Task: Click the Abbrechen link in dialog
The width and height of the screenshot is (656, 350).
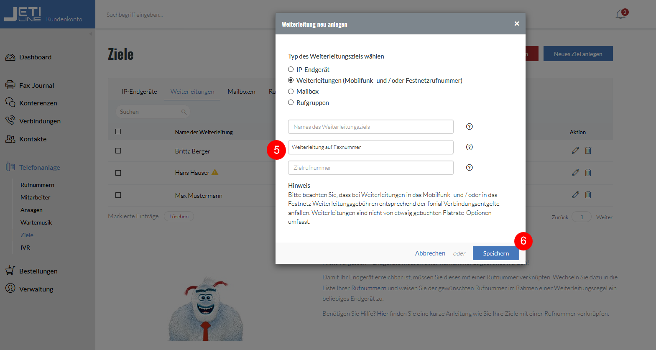Action: [430, 253]
